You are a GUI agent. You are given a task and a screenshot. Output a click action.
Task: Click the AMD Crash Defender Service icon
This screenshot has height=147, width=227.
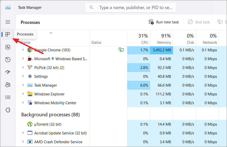click(30, 142)
